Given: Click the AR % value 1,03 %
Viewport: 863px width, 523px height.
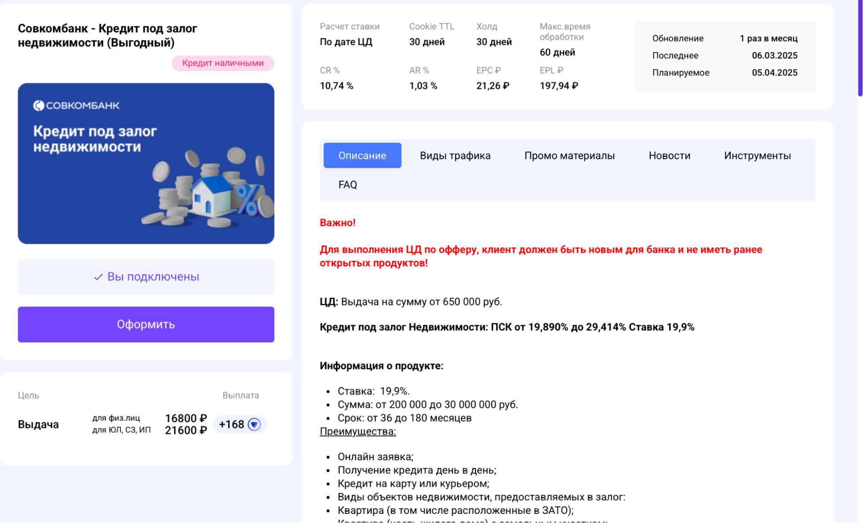Looking at the screenshot, I should [x=423, y=86].
